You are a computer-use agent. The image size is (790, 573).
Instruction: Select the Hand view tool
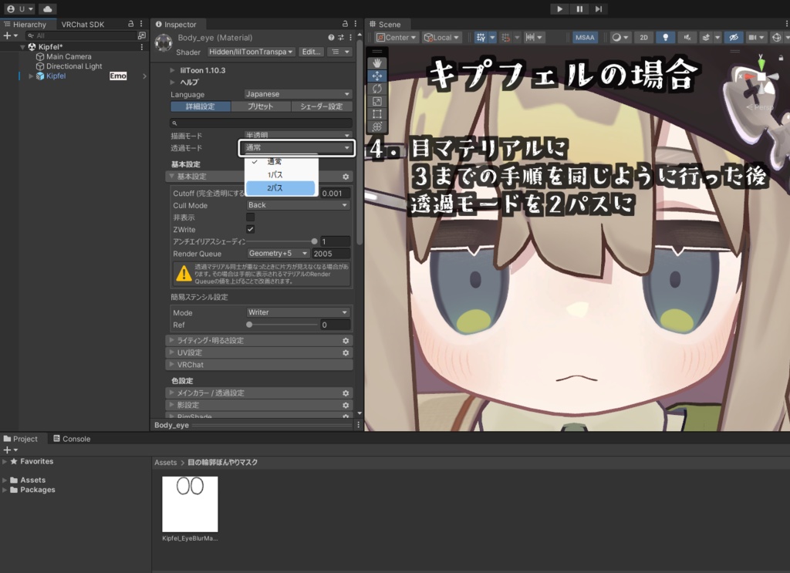point(376,63)
